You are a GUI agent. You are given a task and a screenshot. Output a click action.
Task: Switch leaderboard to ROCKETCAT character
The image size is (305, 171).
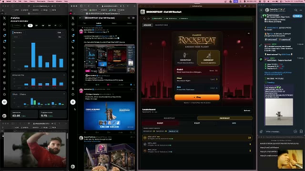169,118
